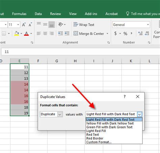
Task: Open borders dropdown arrow
Action: pyautogui.click(x=9, y=34)
